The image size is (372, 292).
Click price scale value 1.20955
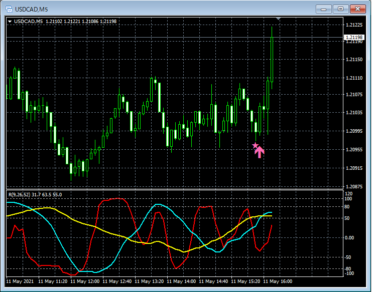coord(354,150)
